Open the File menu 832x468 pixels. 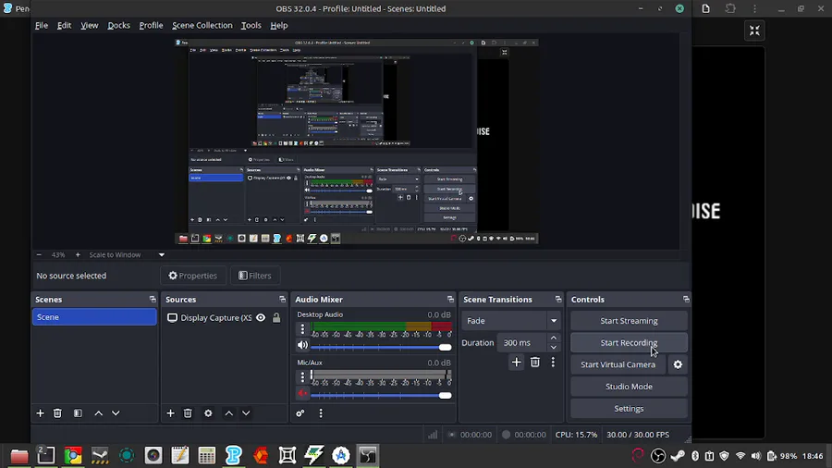[x=42, y=26]
